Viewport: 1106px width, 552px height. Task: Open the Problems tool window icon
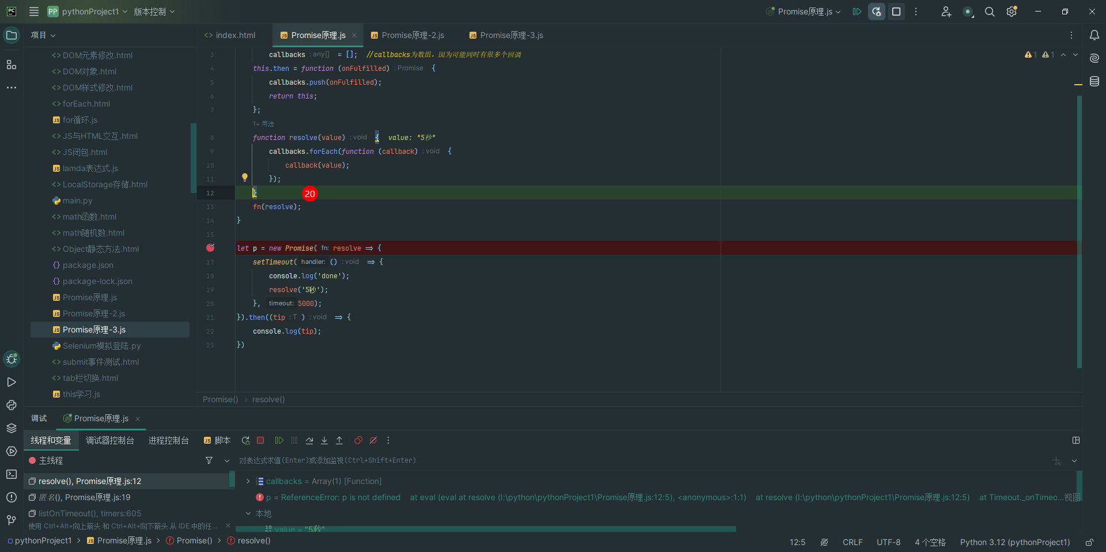click(x=11, y=497)
